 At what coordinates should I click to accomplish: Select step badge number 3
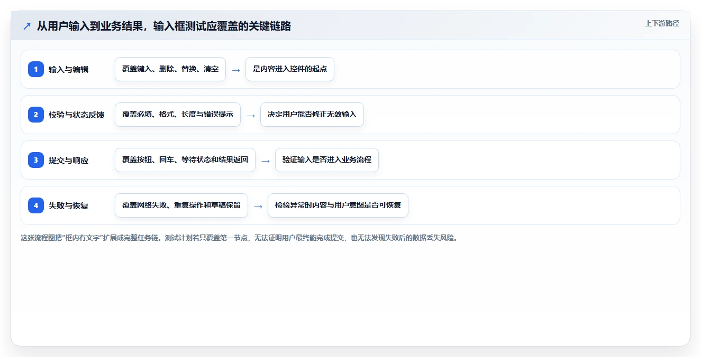tap(36, 160)
